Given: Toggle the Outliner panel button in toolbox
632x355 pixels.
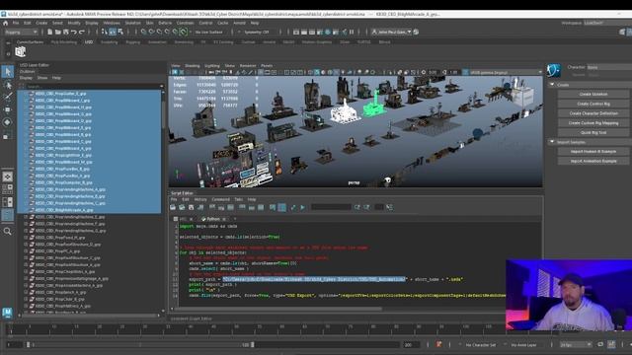Looking at the screenshot, I should [x=7, y=215].
